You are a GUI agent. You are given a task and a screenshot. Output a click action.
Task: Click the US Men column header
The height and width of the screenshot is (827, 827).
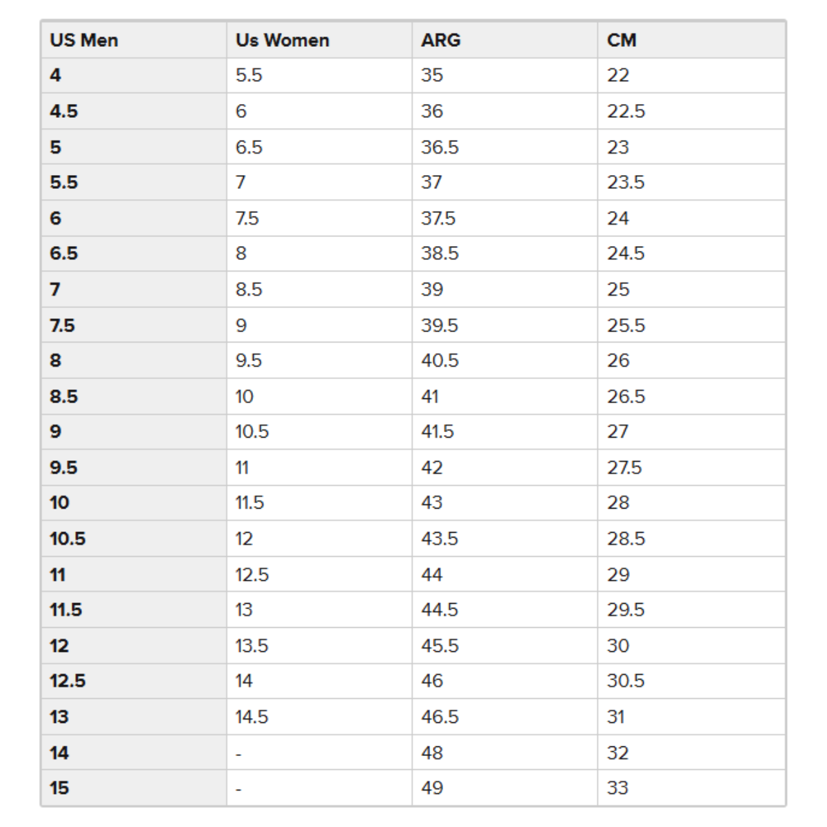tap(134, 40)
